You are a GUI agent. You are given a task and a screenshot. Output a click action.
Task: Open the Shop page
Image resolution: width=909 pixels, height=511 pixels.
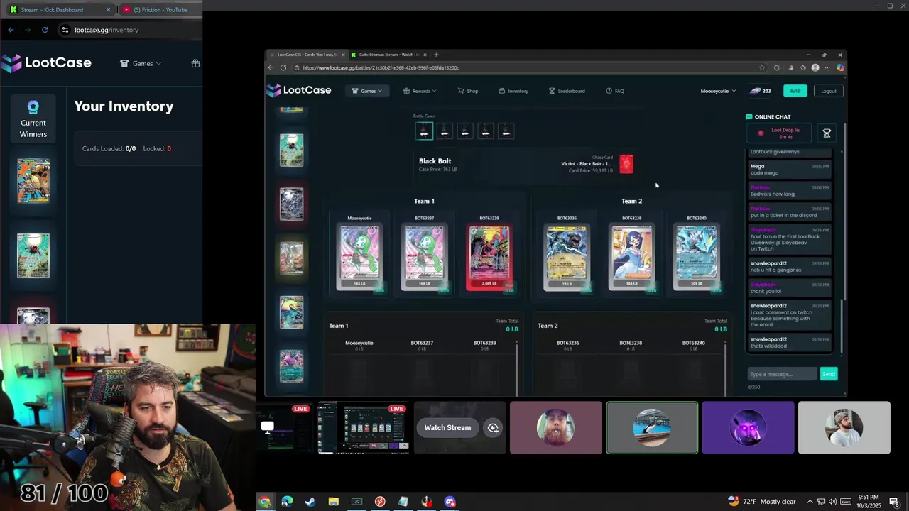468,91
